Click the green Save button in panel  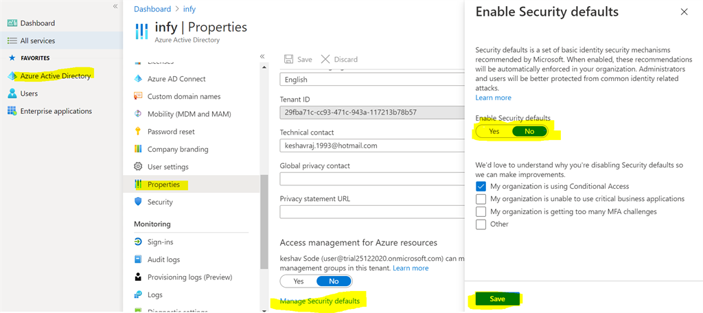point(497,299)
